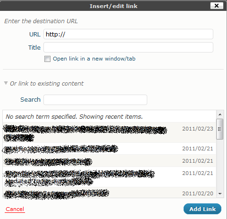Screen dimensions: 227x219
Task: Click the scrollbar track below the thumb
Action: pyautogui.click(x=220, y=165)
